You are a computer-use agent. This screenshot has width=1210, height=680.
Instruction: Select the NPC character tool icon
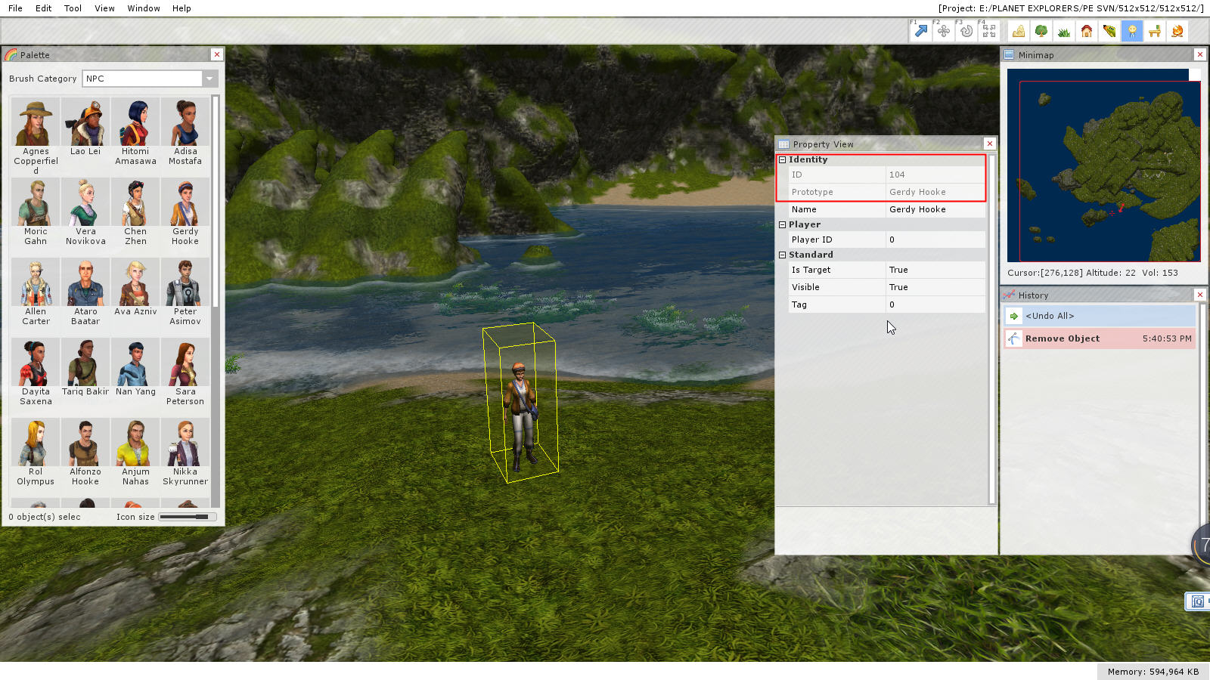1132,31
